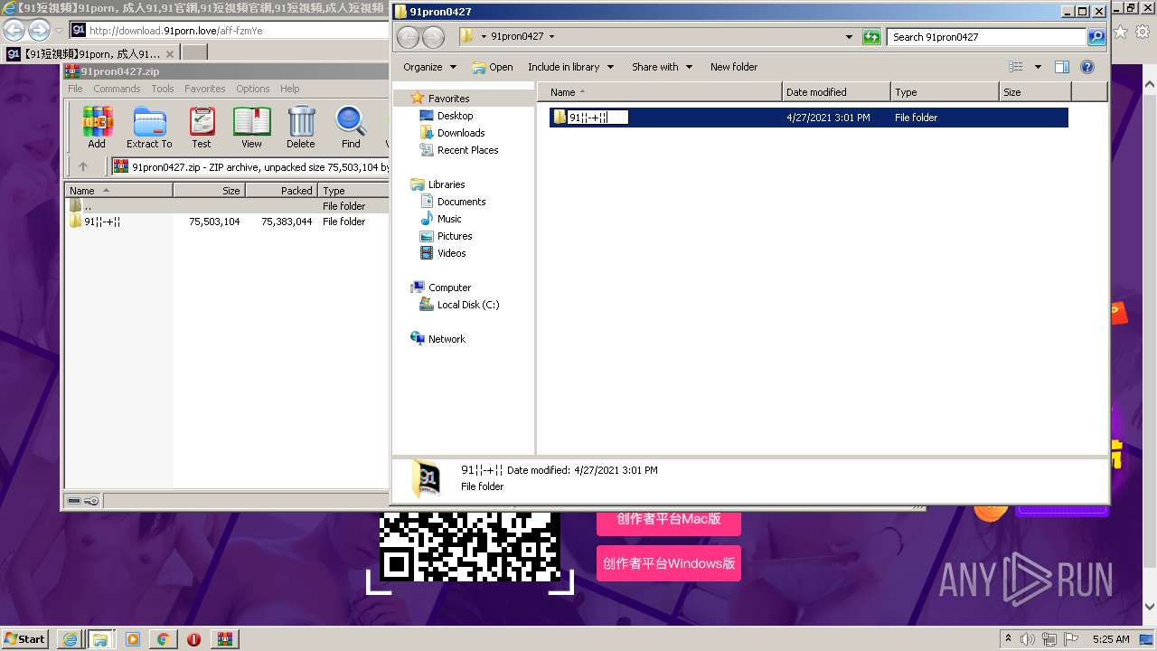Select the 91 folder entry in WinRAR list
Image resolution: width=1157 pixels, height=651 pixels.
point(227,222)
